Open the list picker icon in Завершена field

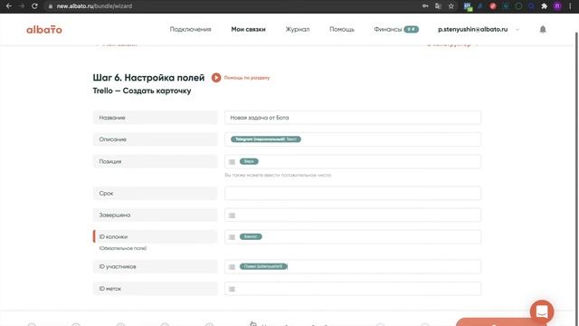tap(232, 216)
